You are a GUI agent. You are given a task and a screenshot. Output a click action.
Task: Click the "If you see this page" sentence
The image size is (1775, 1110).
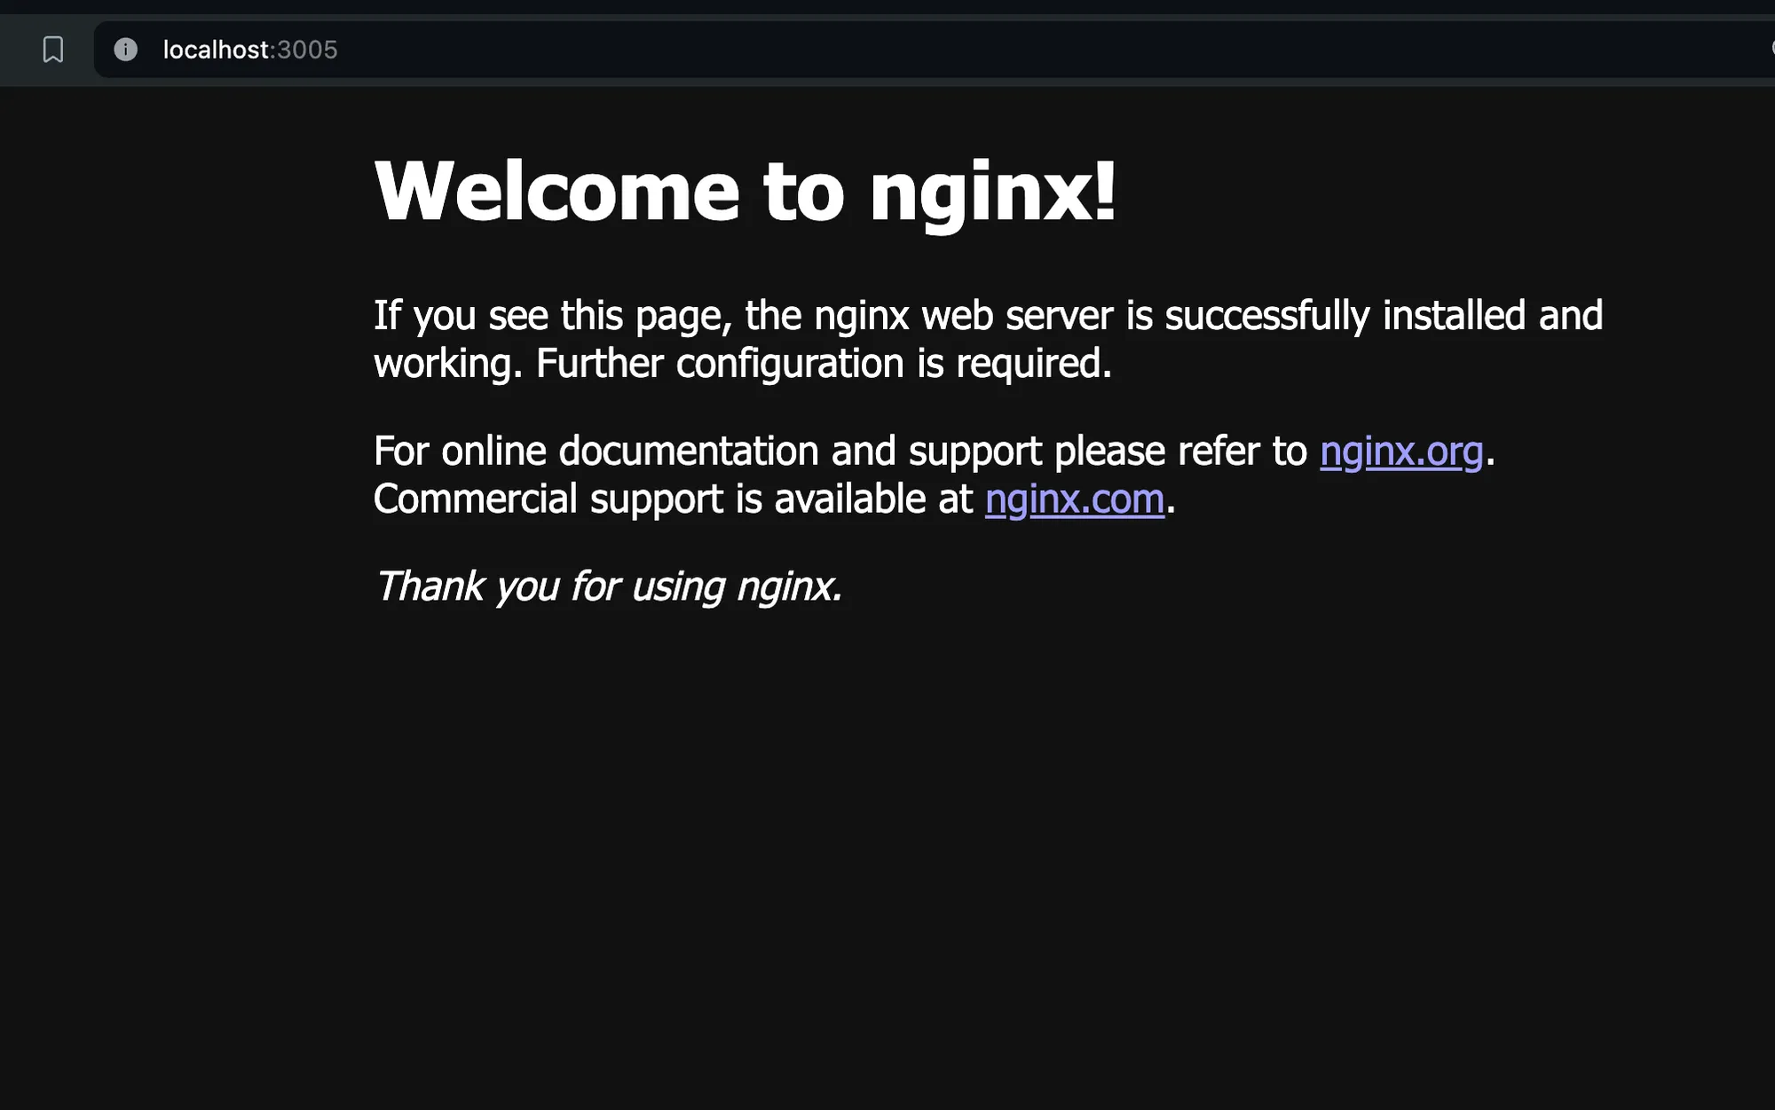click(x=550, y=316)
